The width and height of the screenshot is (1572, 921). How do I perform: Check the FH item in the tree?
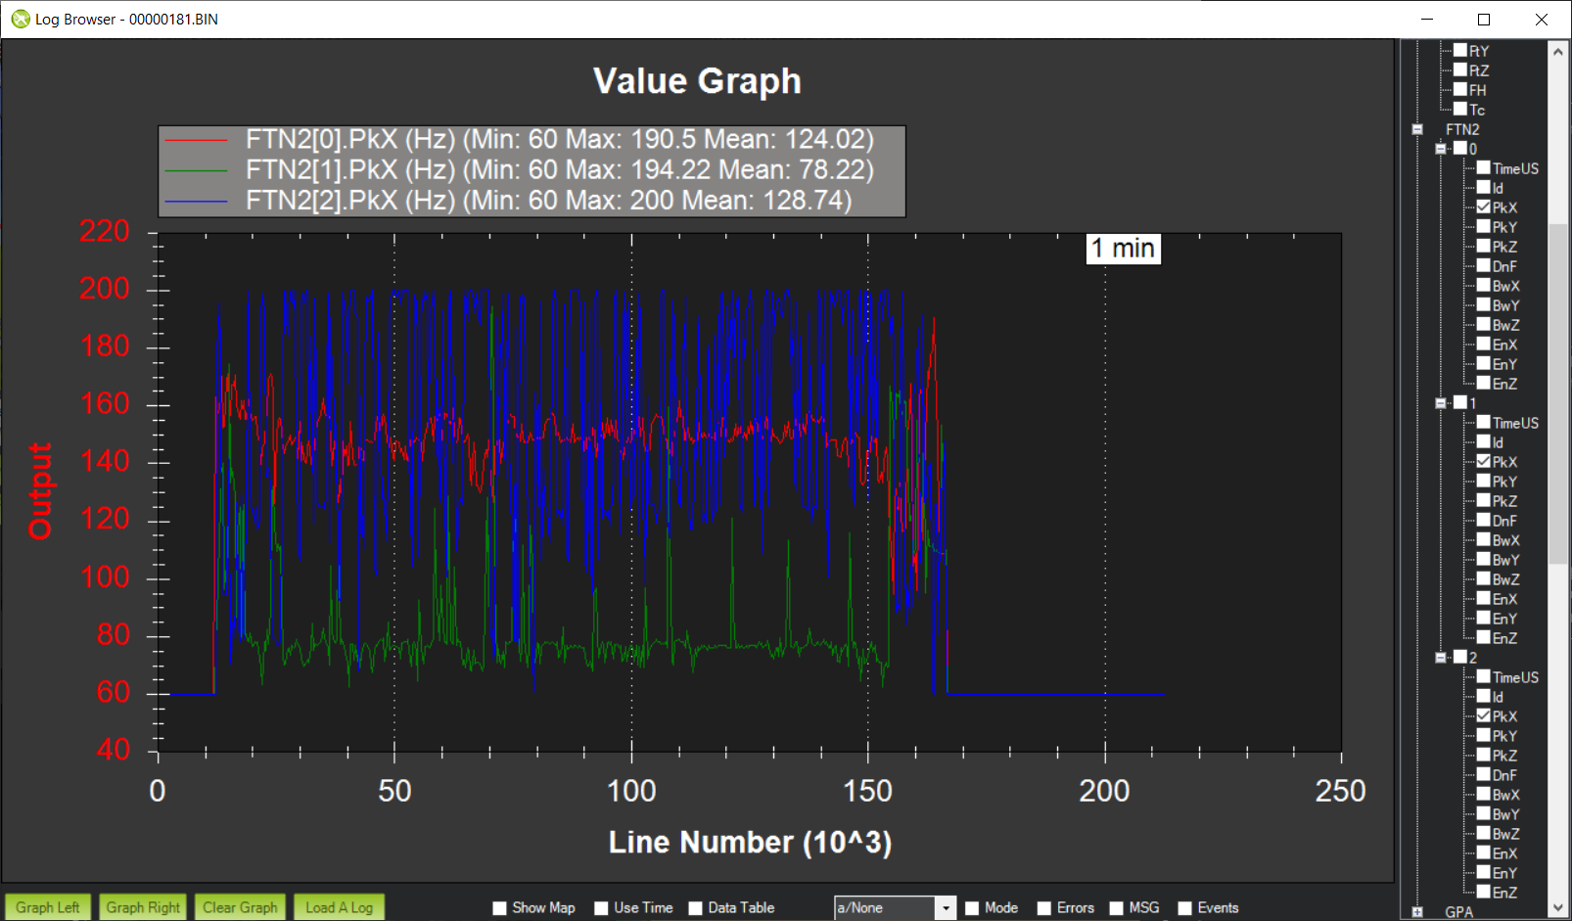pyautogui.click(x=1460, y=89)
